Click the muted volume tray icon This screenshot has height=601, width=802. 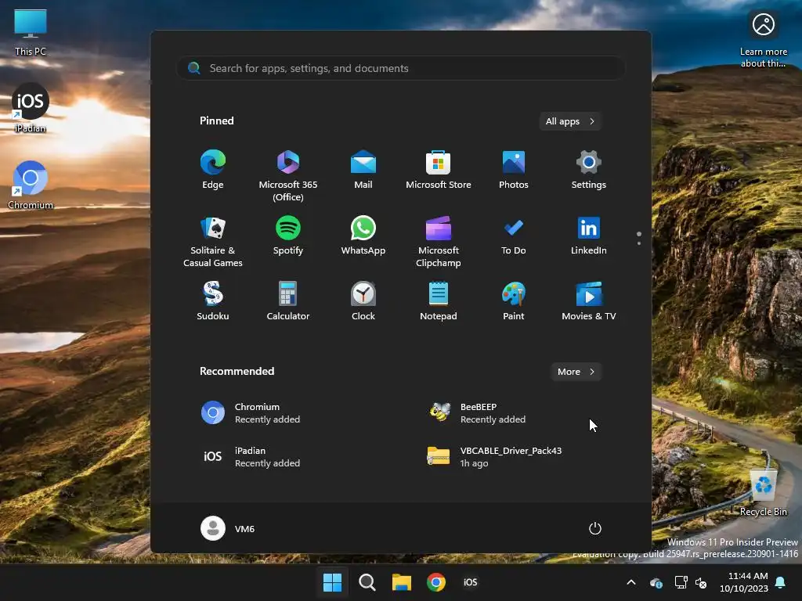(701, 582)
